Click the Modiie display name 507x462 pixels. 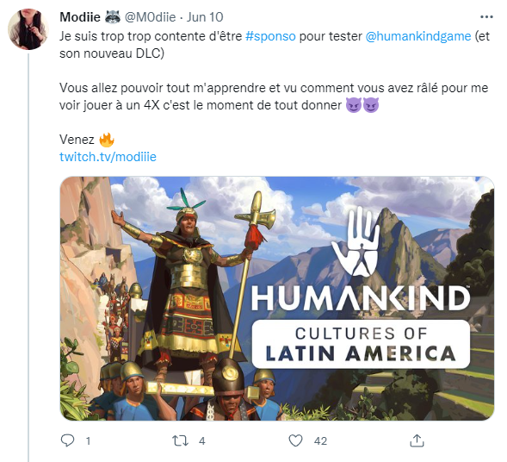click(80, 17)
